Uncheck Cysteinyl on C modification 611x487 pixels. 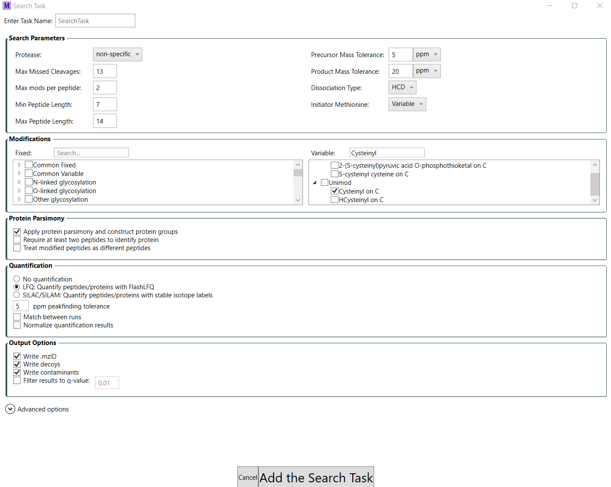point(334,191)
